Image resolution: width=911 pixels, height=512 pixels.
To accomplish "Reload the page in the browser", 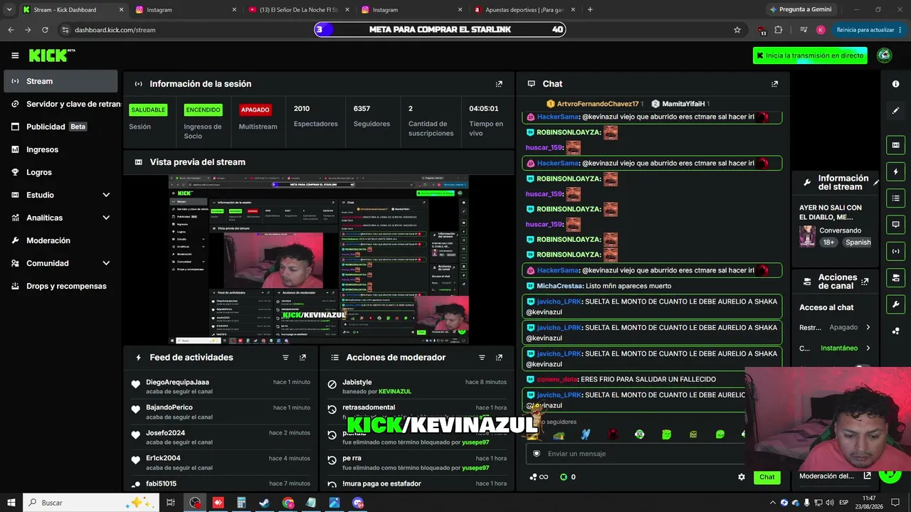I will click(45, 30).
